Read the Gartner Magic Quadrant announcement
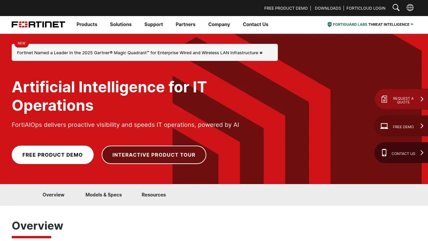The height and width of the screenshot is (241, 428). click(140, 53)
